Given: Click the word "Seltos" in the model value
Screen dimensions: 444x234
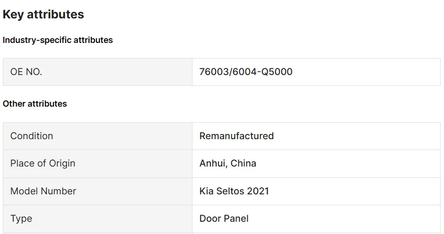Looking at the screenshot, I should 231,191.
